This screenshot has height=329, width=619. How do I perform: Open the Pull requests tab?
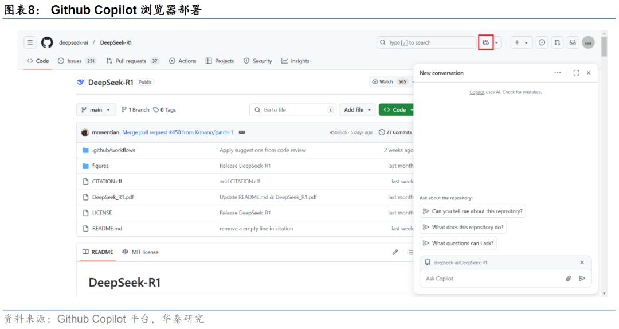[x=132, y=61]
